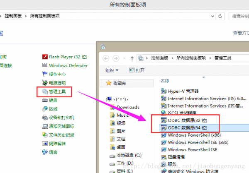This screenshot has height=173, width=249.
Task: Select the ODBC 数据源(64 位) icon
Action: pyautogui.click(x=164, y=128)
